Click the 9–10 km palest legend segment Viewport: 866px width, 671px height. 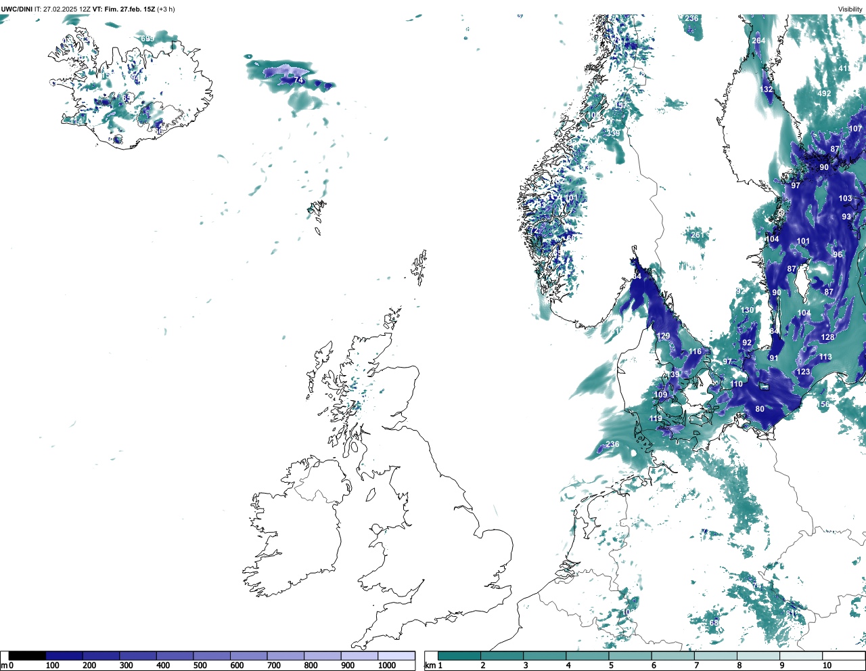click(x=800, y=655)
